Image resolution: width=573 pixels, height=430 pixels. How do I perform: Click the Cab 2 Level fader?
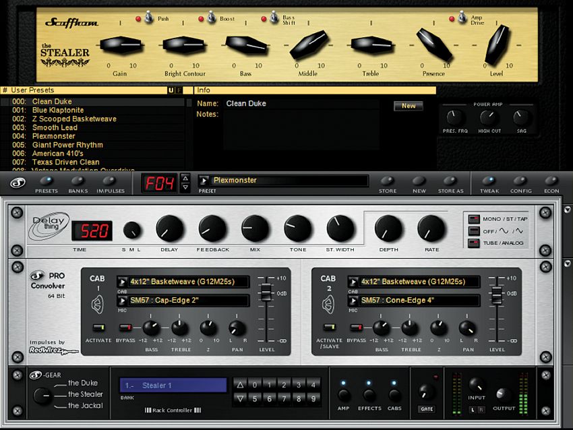496,295
